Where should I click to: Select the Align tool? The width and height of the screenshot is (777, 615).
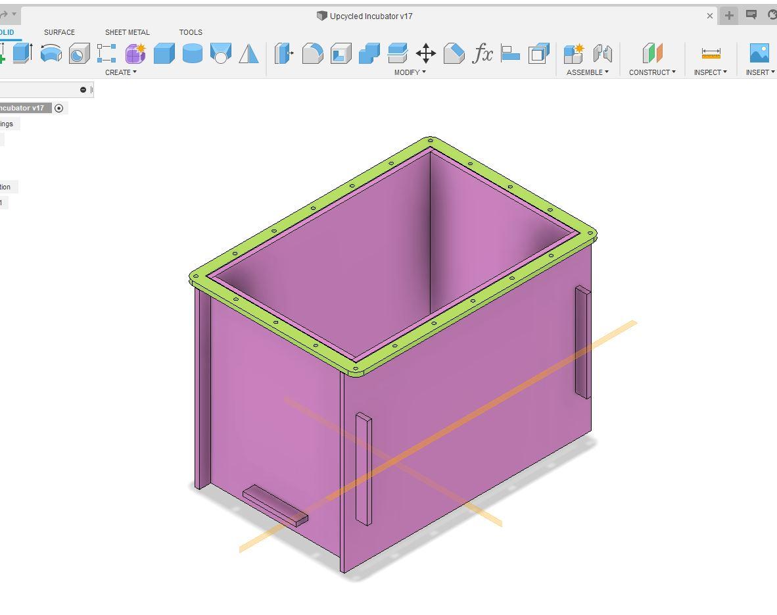[x=510, y=53]
